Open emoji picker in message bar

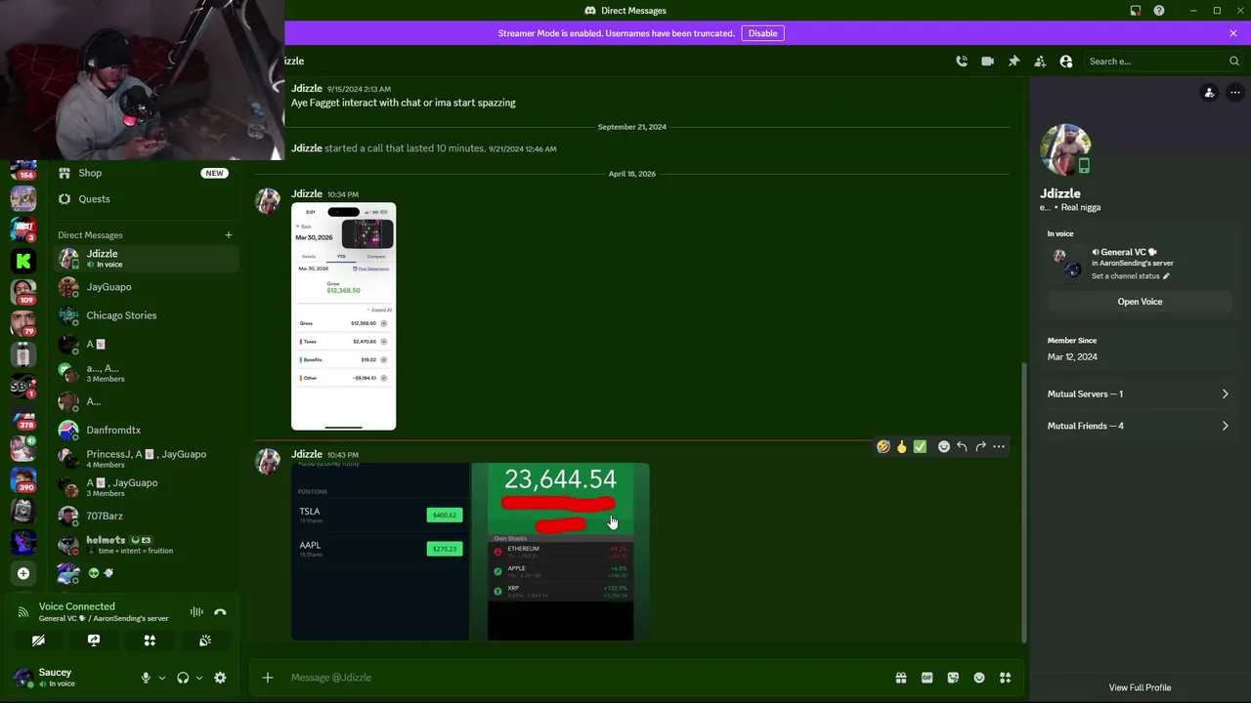[x=979, y=678]
